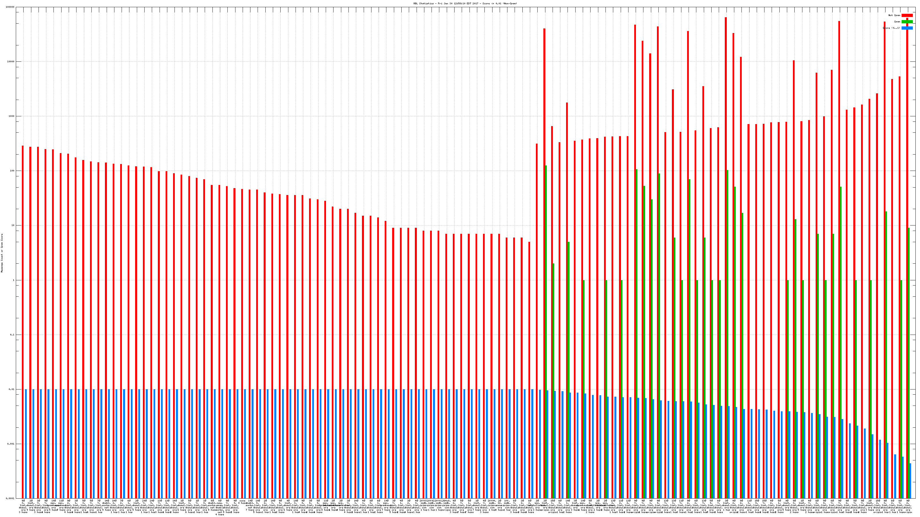Click the 0.01 y-axis tick label
The width and height of the screenshot is (920, 517).
point(12,389)
